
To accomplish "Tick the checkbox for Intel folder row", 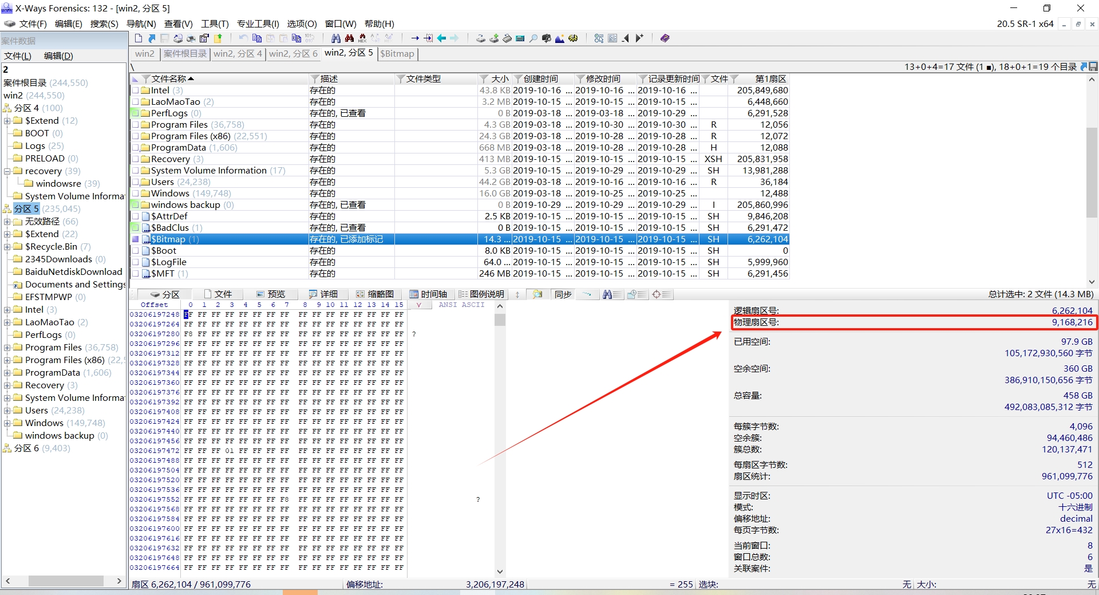I will [x=136, y=90].
